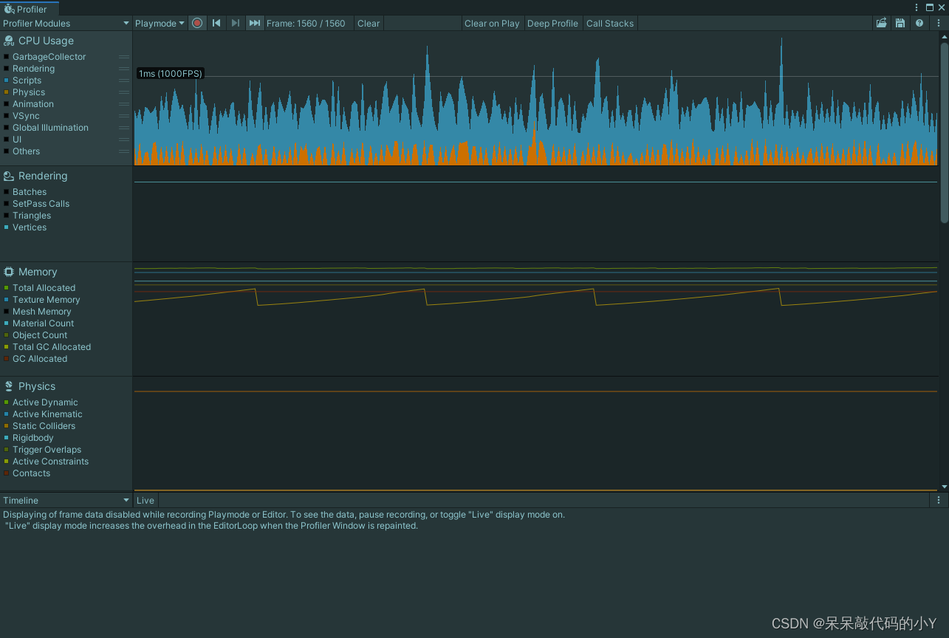Maximize the Profiler window
The height and width of the screenshot is (638, 949).
tap(930, 7)
